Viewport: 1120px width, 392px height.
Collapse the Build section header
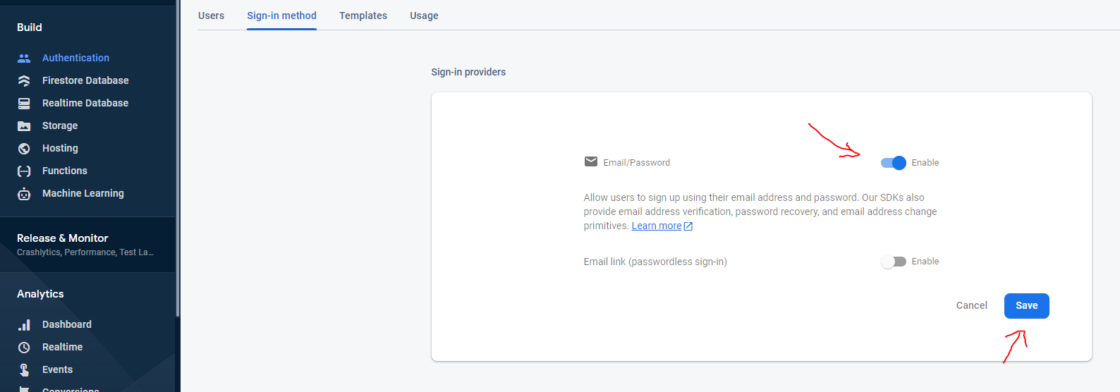click(x=30, y=27)
